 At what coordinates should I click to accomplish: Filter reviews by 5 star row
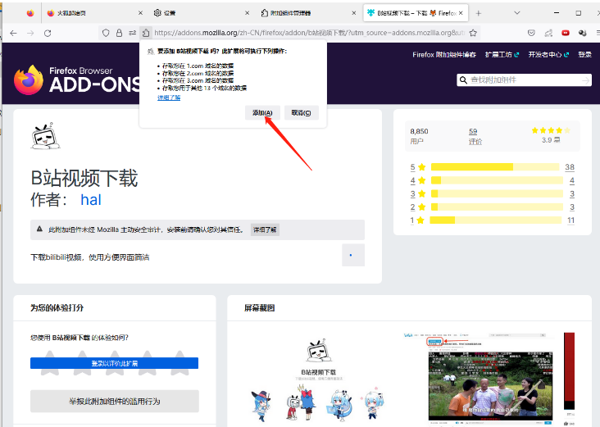click(492, 167)
